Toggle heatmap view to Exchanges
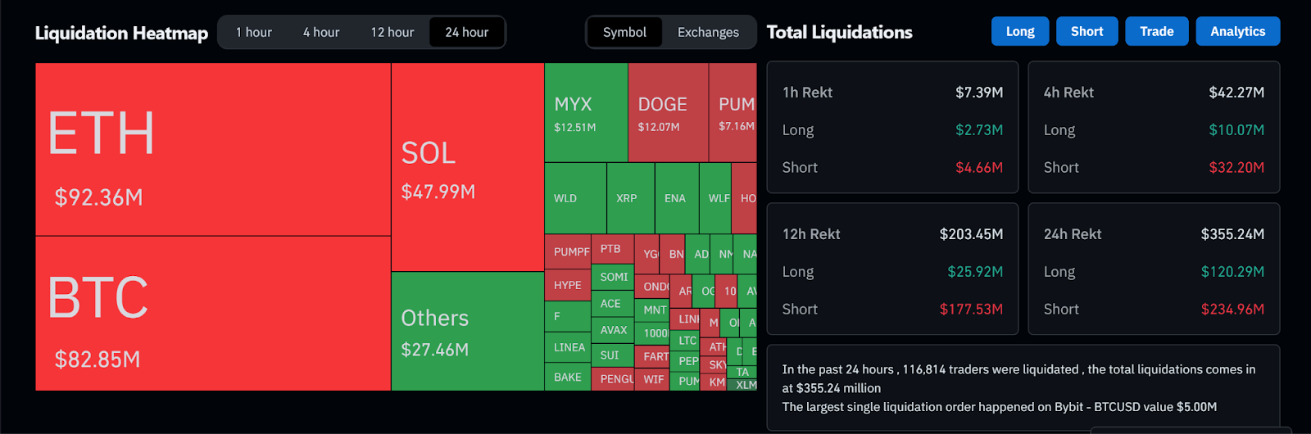Image resolution: width=1311 pixels, height=434 pixels. click(708, 33)
